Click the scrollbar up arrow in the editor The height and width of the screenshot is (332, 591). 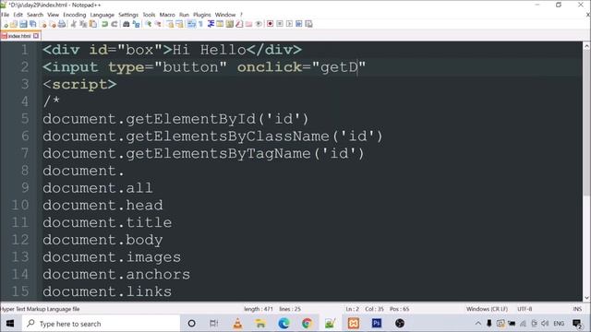tap(586, 46)
